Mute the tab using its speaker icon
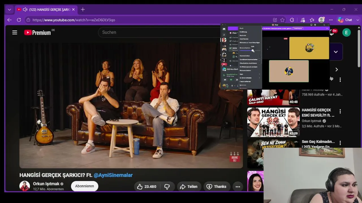This screenshot has height=203, width=362. point(25,10)
